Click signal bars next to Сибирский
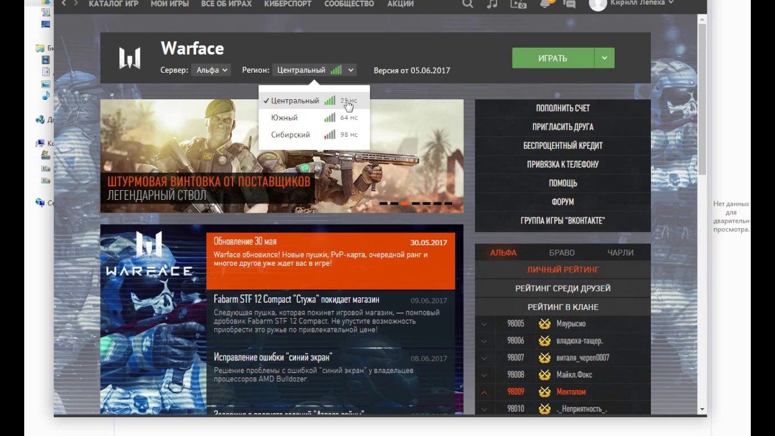 coord(329,134)
